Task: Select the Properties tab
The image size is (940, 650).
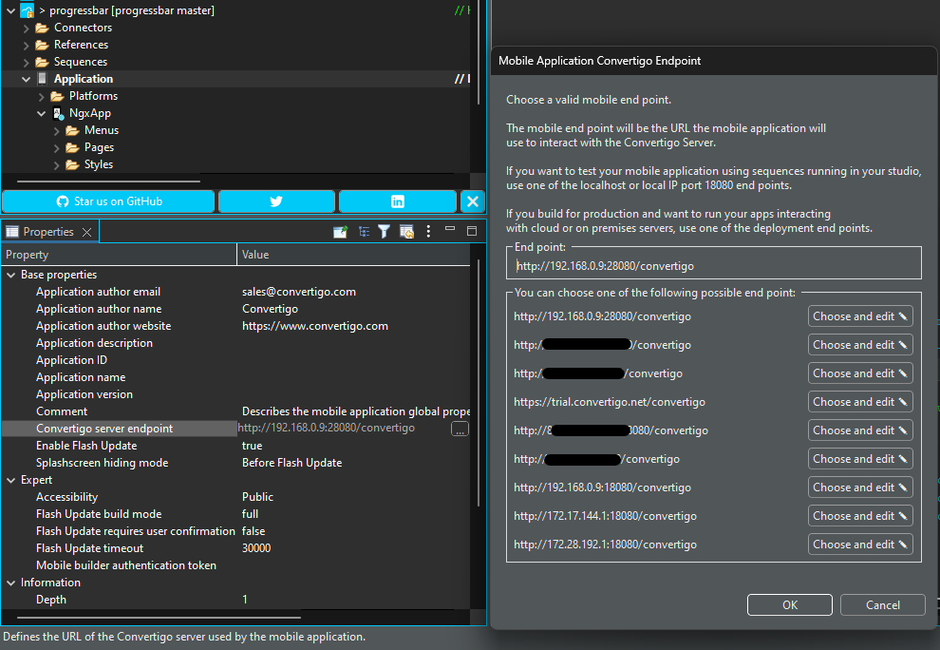Action: tap(47, 232)
